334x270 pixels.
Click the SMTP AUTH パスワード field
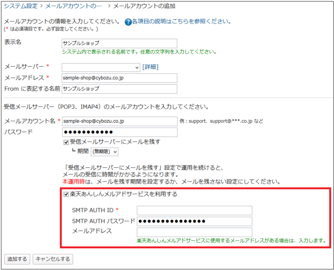click(x=194, y=221)
